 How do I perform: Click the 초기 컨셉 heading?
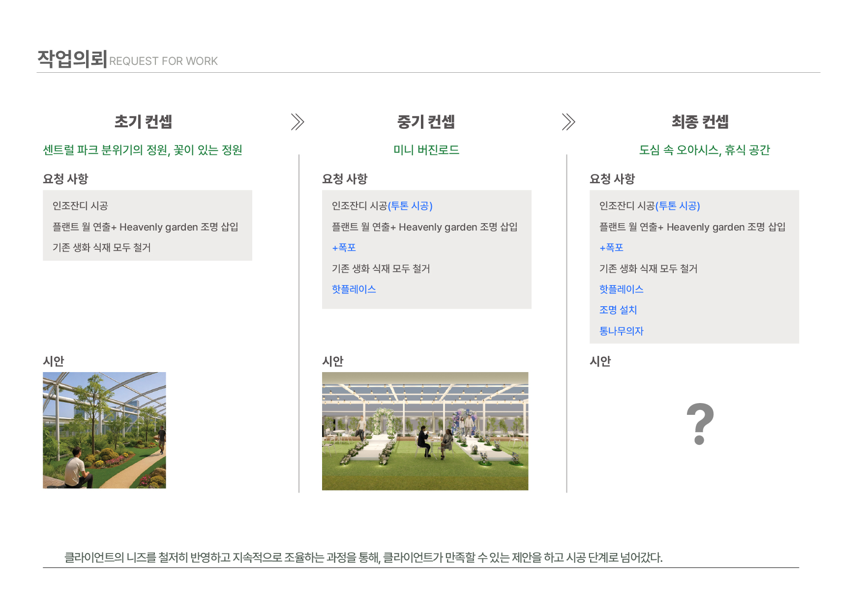143,122
